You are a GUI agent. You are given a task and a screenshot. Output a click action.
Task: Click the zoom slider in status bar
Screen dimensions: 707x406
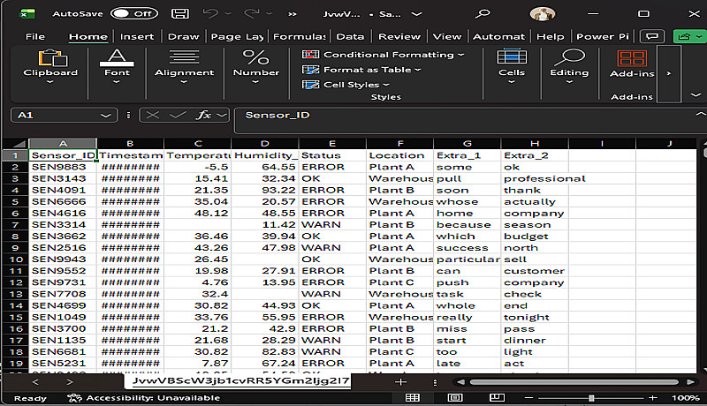coord(590,398)
